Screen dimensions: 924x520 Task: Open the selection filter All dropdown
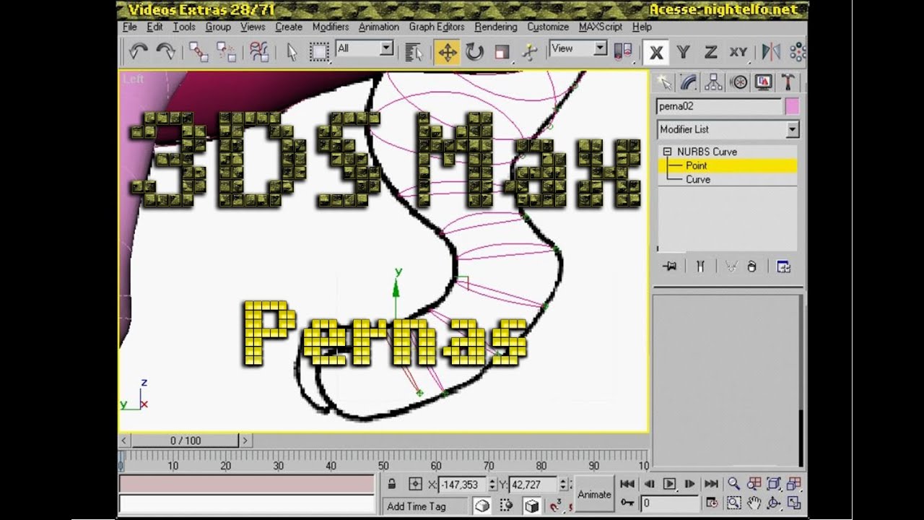387,48
